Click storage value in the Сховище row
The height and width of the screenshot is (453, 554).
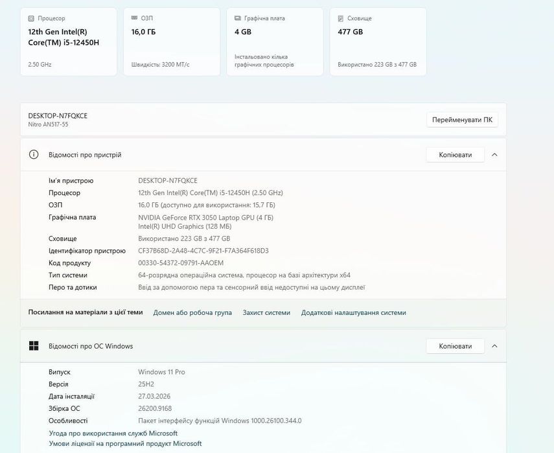click(x=184, y=238)
